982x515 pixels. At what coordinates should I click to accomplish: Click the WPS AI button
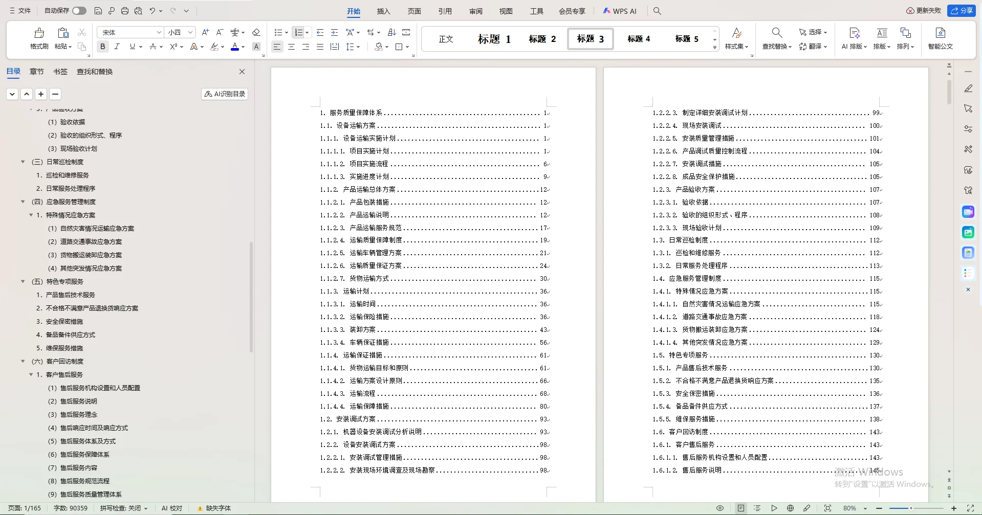click(620, 11)
